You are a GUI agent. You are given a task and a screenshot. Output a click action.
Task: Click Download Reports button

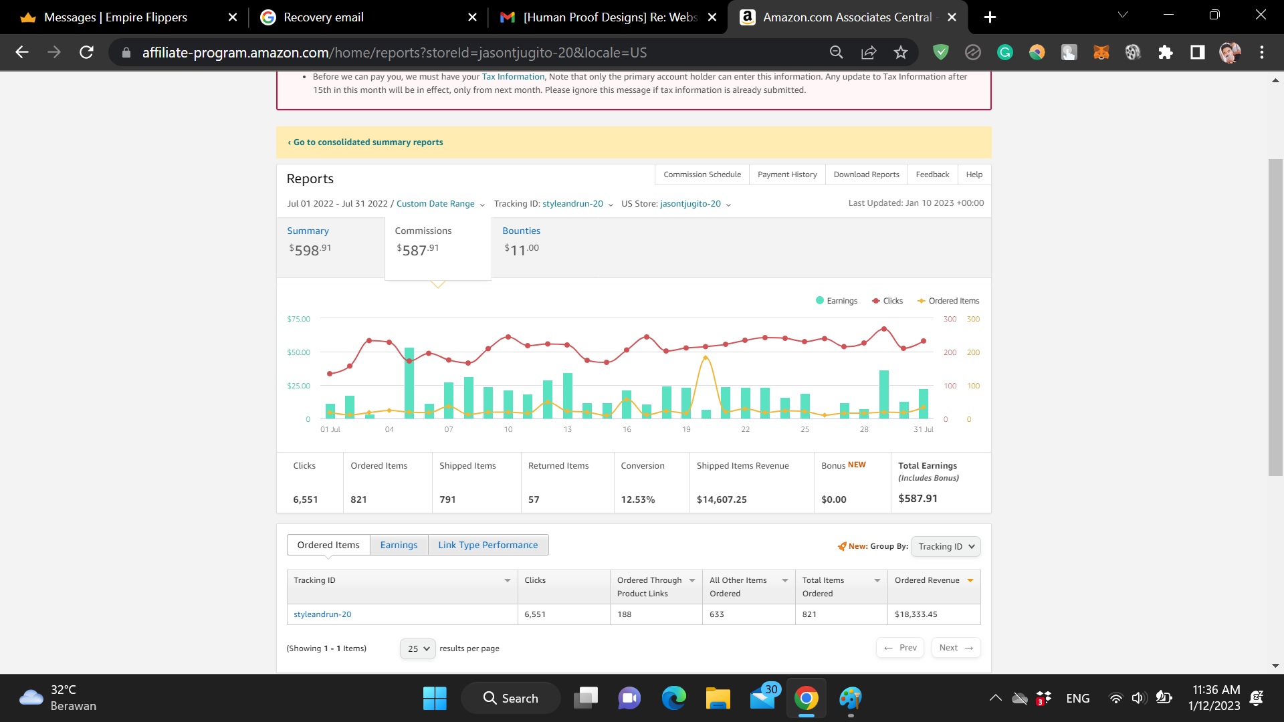[x=866, y=174]
